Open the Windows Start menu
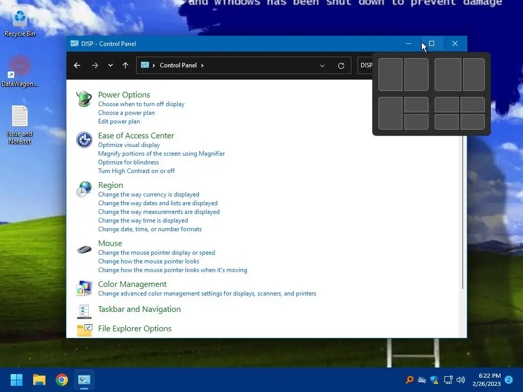Viewport: 523px width, 392px height. coord(16,380)
